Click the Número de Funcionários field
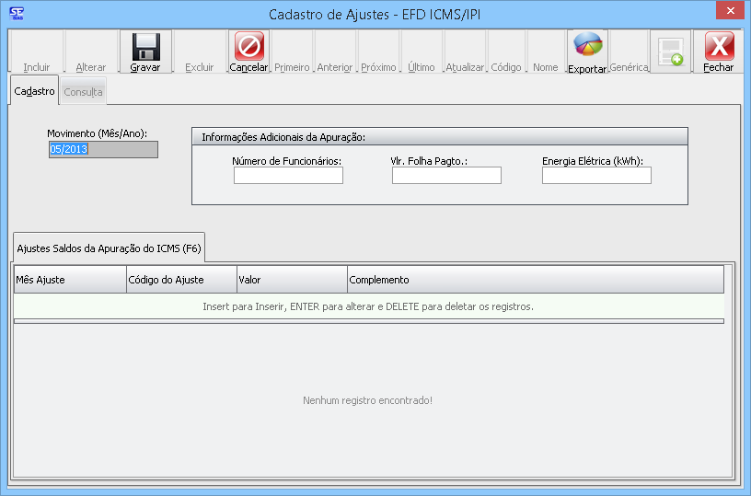The width and height of the screenshot is (751, 496). click(288, 175)
